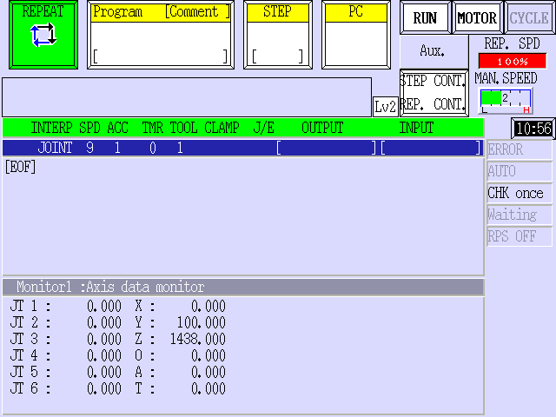Adjust the REP. SPD 100% bar
The width and height of the screenshot is (556, 417).
pyautogui.click(x=513, y=62)
